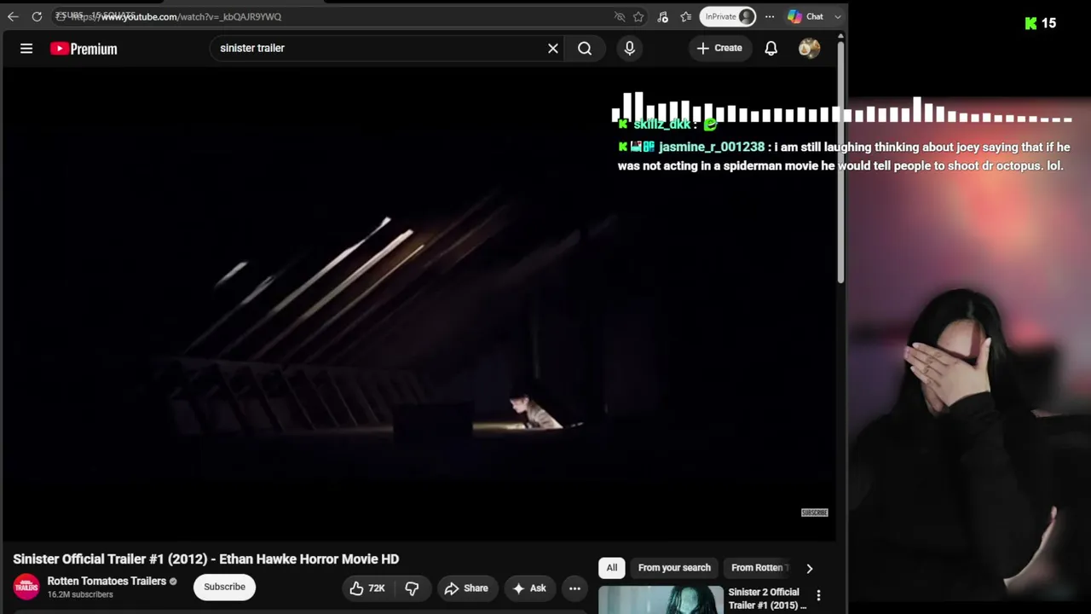Open the YouTube hamburger guide menu

[x=26, y=49]
